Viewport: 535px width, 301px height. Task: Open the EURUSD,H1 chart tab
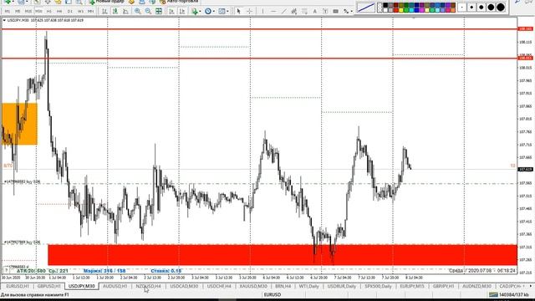point(18,286)
